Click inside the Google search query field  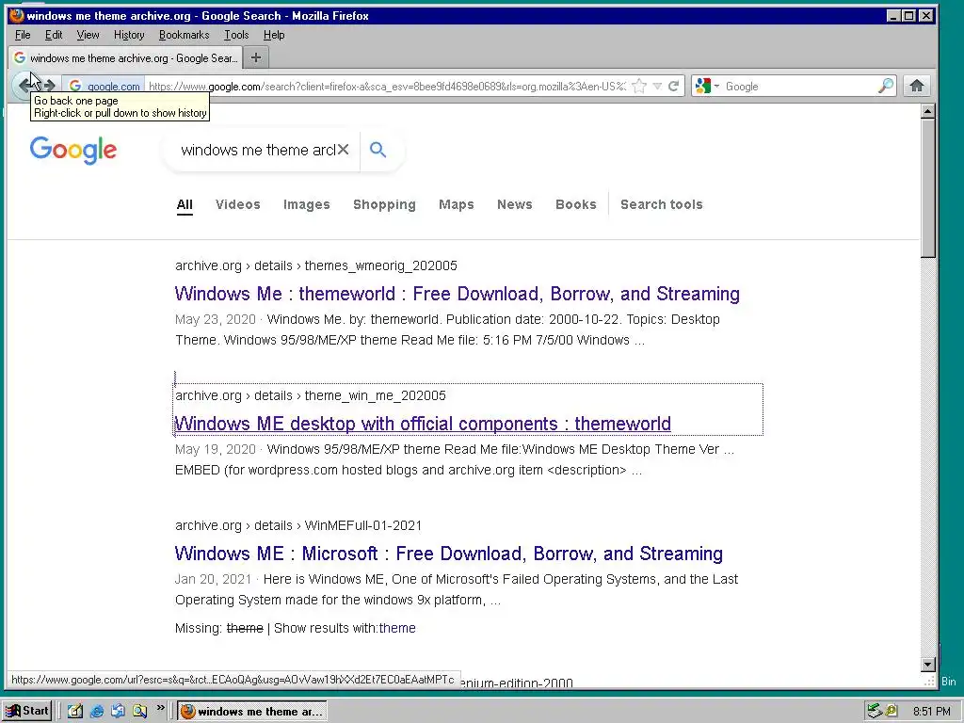tap(258, 150)
